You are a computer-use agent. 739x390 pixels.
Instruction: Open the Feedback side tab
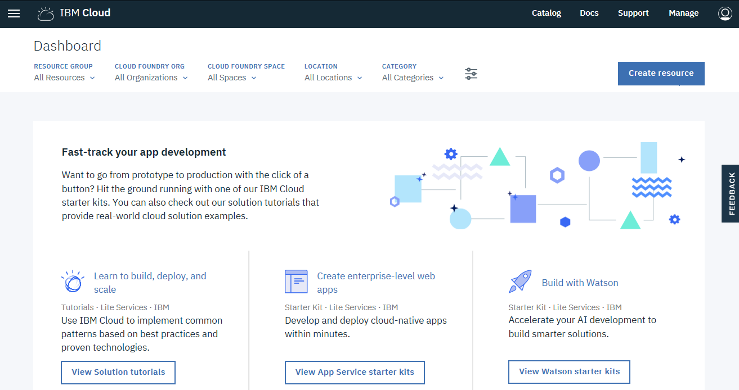(x=731, y=193)
